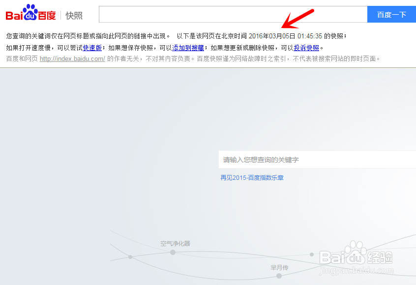416x285 pixels.
Task: Select the data point dot above 空气净化器
Action: (173, 252)
